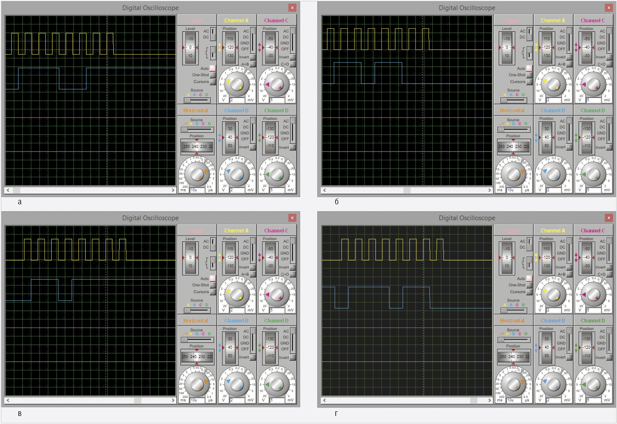Viewport: 617px width, 424px height.
Task: Click Channel C volts knob in oscilloscope а
Action: 277,84
